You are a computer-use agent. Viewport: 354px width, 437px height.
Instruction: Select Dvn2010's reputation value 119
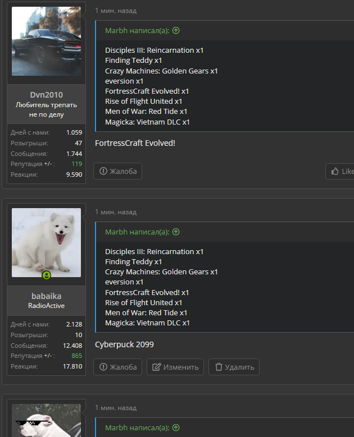77,164
